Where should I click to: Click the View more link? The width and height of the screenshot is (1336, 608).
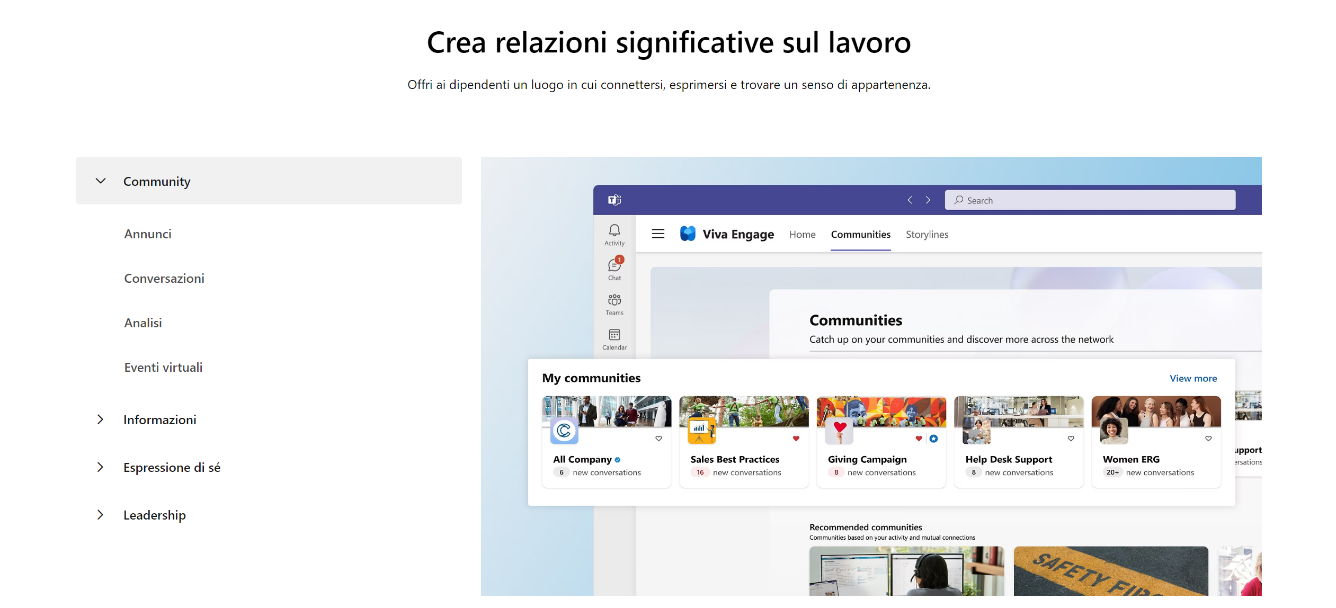[1192, 378]
